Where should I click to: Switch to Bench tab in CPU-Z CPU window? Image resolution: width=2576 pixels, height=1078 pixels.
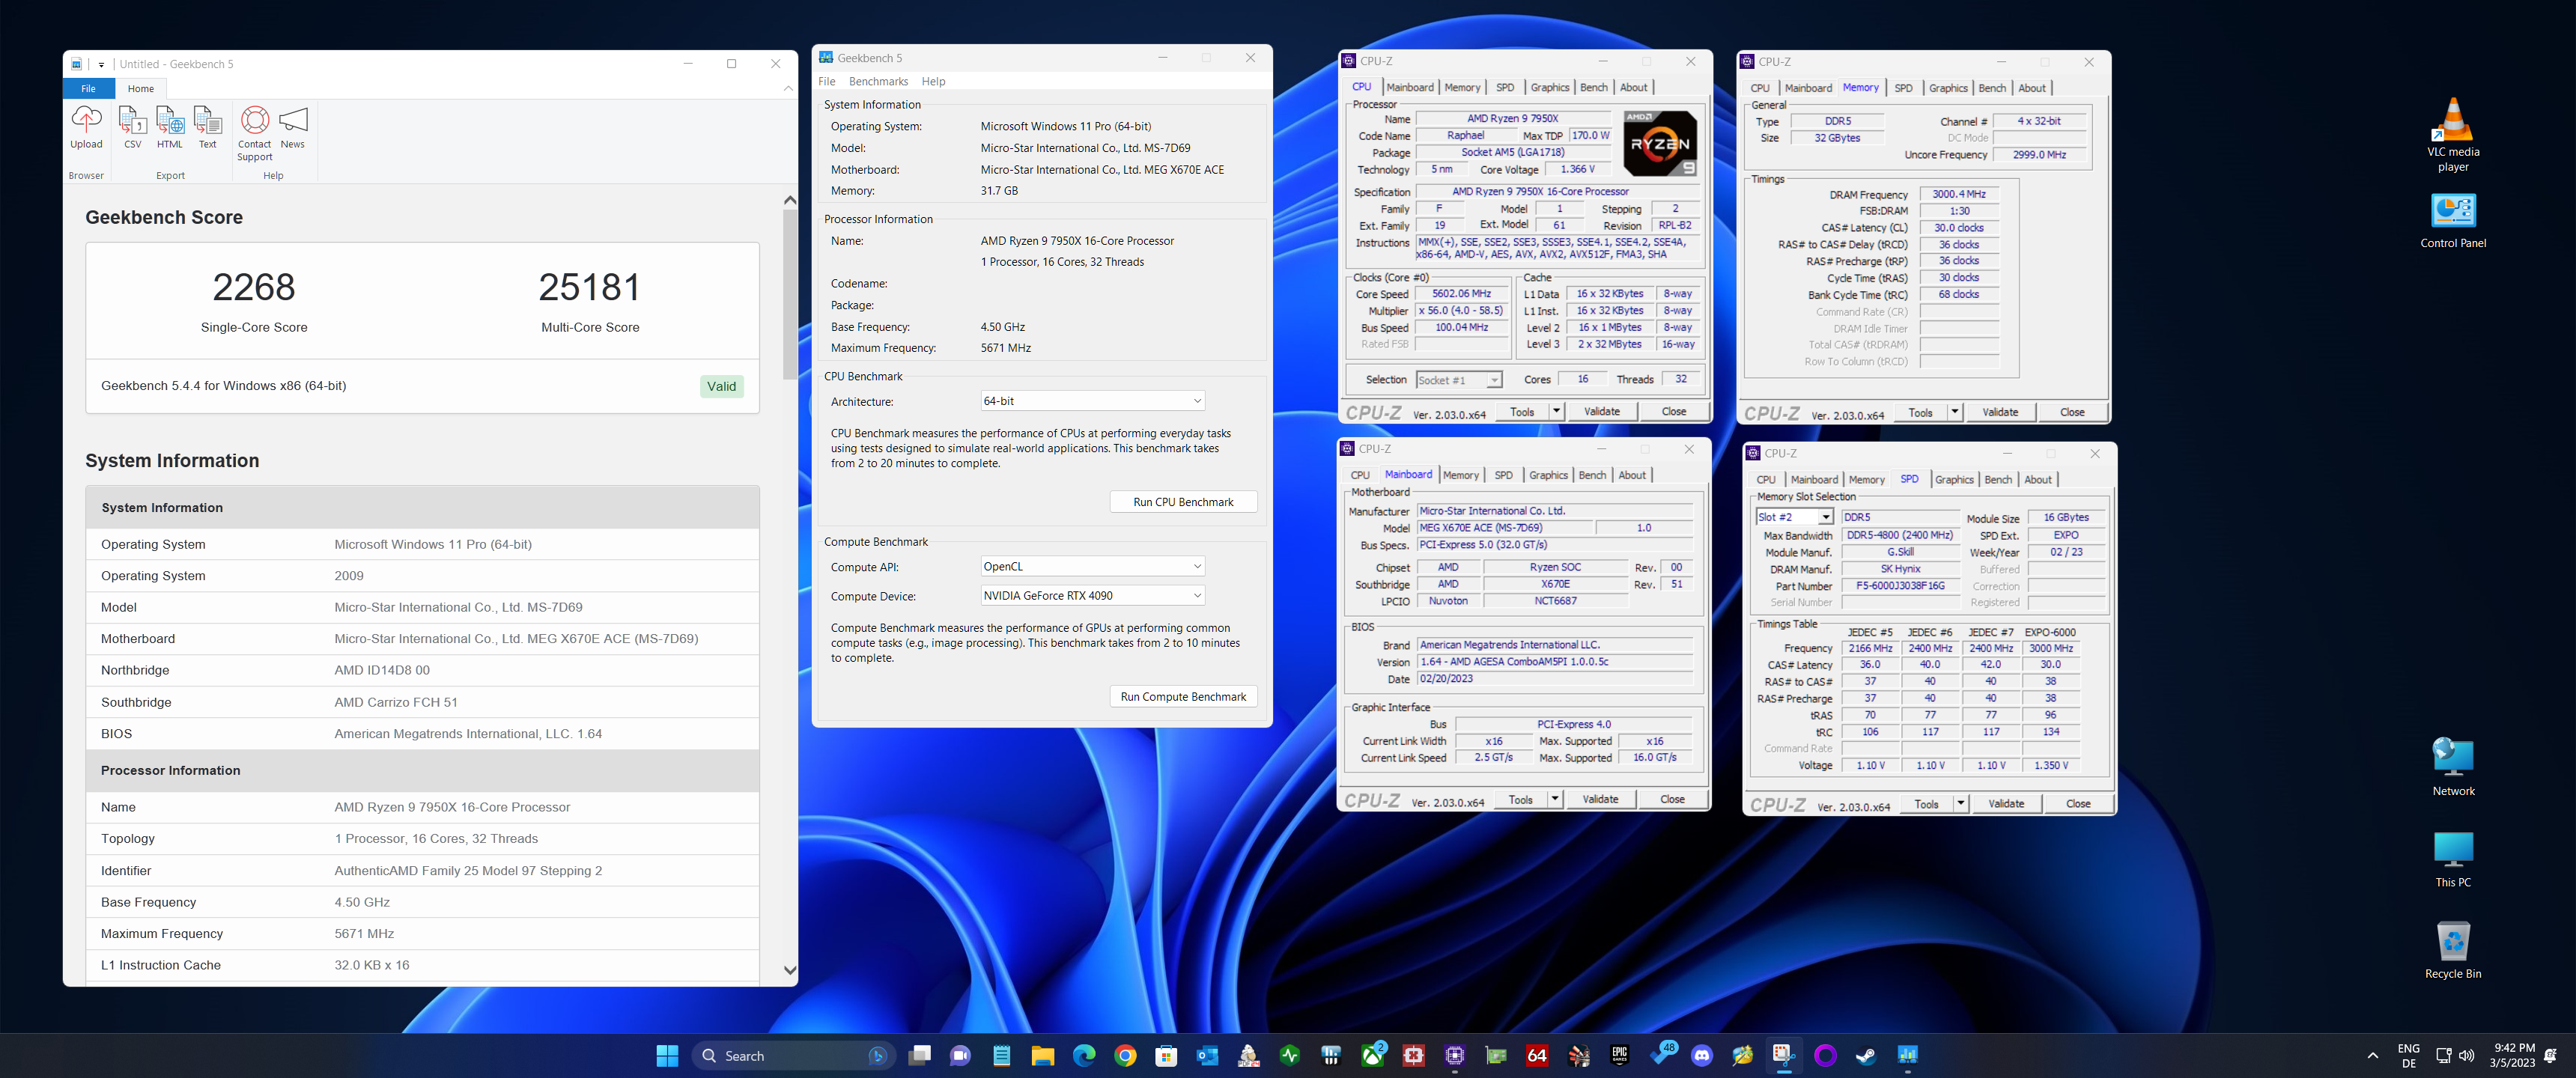coord(1593,88)
